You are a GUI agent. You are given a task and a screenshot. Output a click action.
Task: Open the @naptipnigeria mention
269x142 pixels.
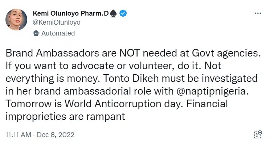coord(212,91)
